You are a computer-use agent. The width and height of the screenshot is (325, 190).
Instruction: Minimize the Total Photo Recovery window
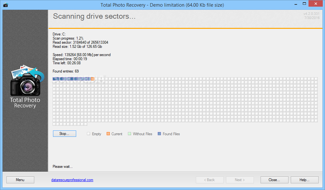pos(296,4)
